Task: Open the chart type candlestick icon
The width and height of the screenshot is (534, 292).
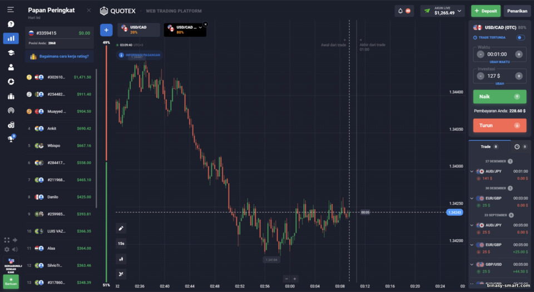Action: tap(121, 259)
